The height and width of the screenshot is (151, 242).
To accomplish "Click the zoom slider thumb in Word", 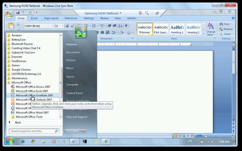I will (x=219, y=136).
